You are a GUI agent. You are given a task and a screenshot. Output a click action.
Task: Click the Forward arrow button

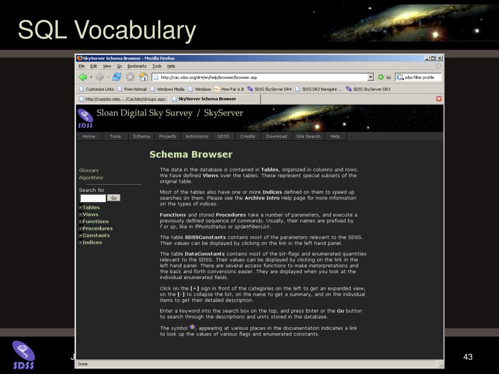pos(99,77)
